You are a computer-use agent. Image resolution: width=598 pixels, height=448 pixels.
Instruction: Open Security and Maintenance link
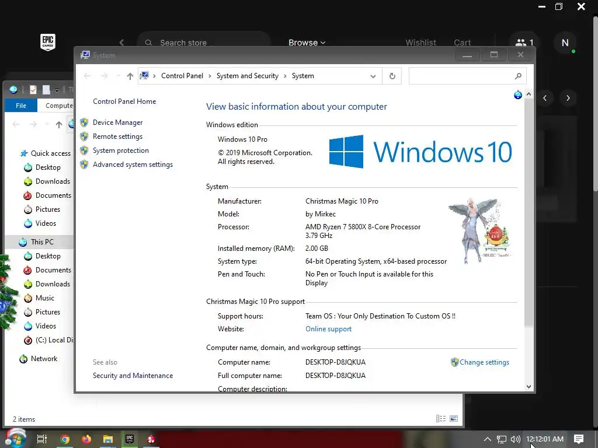coord(133,376)
